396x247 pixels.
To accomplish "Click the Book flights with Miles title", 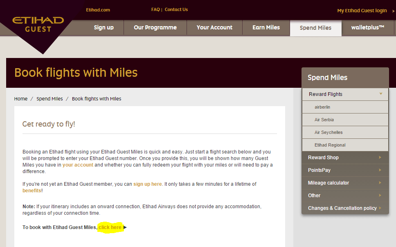I will pyautogui.click(x=76, y=73).
